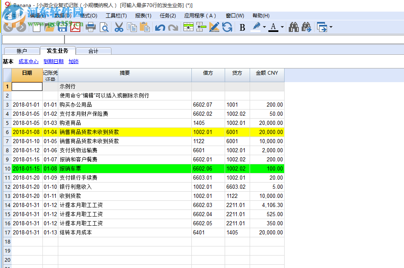Open Find using the binoculars icon
404x268 pixels.
click(x=294, y=27)
